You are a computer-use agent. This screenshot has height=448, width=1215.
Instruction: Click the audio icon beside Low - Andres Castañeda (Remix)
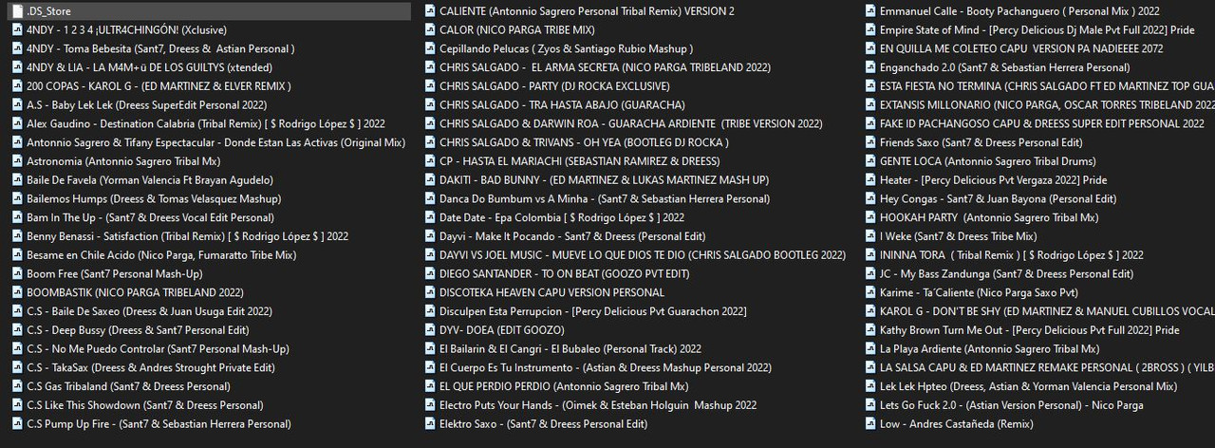pos(870,424)
